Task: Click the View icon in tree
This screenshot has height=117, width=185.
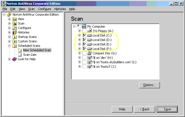Action: tap(14, 19)
